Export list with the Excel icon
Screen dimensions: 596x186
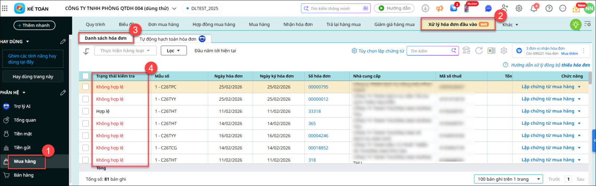491,51
